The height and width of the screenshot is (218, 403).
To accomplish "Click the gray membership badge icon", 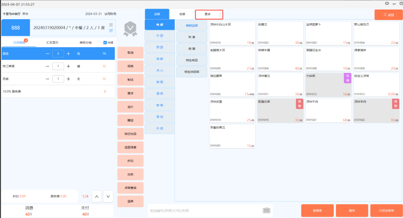I will click(130, 29).
